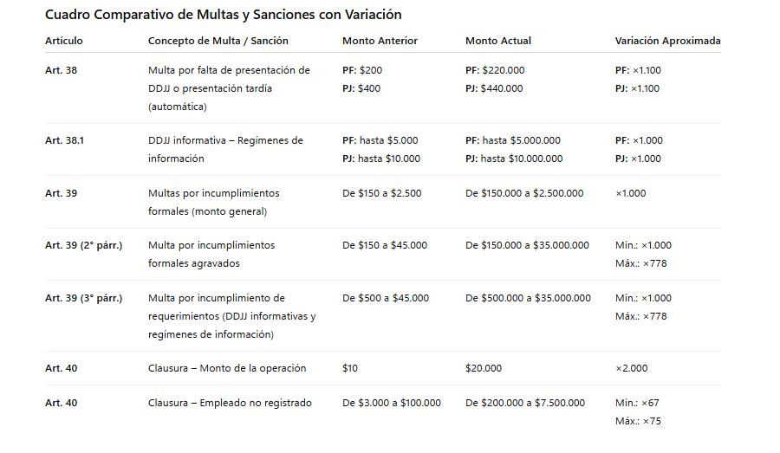The image size is (780, 453).
Task: Select the "Variación Aproximada" column header
Action: 667,41
